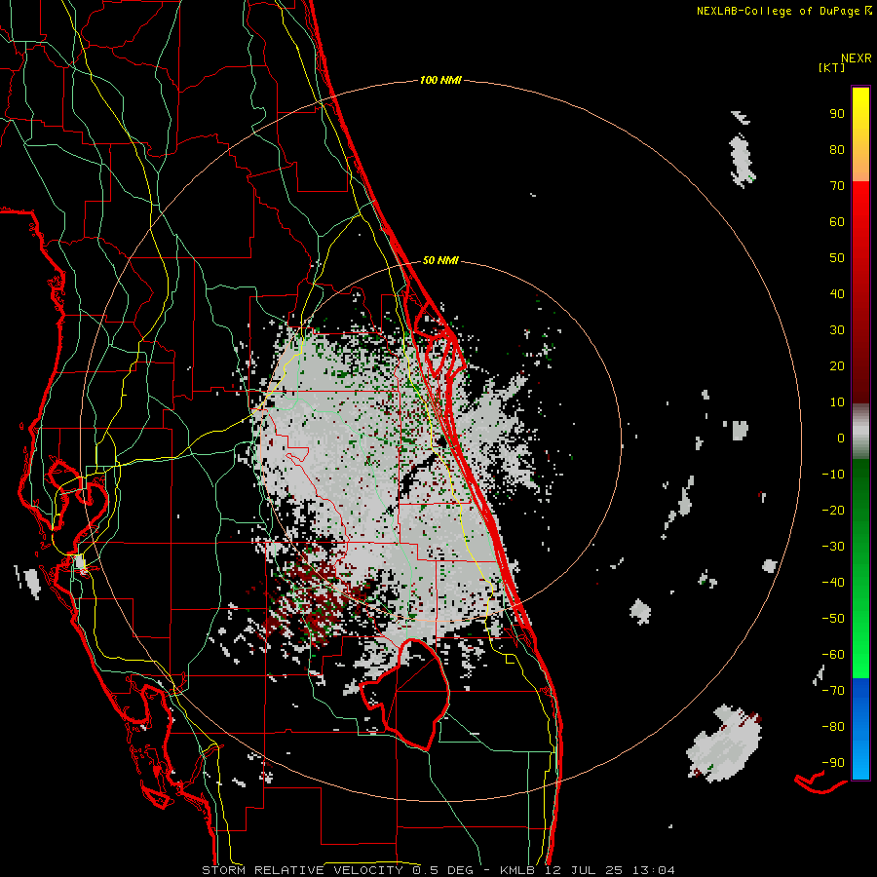Click the -20 scale value

point(833,510)
